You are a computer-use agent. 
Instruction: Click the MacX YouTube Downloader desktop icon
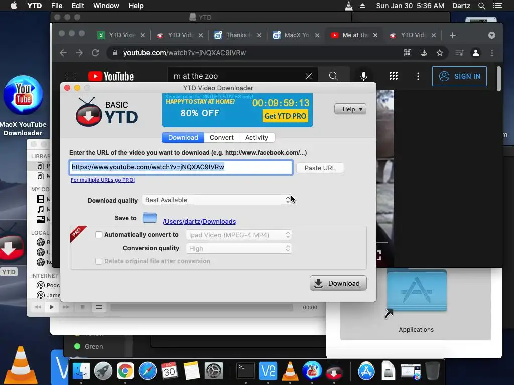click(23, 95)
